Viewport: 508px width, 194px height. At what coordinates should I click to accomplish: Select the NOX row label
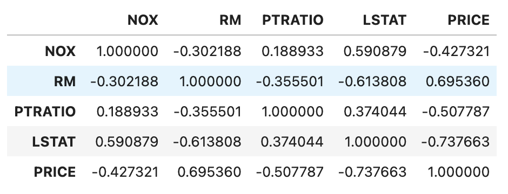tap(61, 51)
